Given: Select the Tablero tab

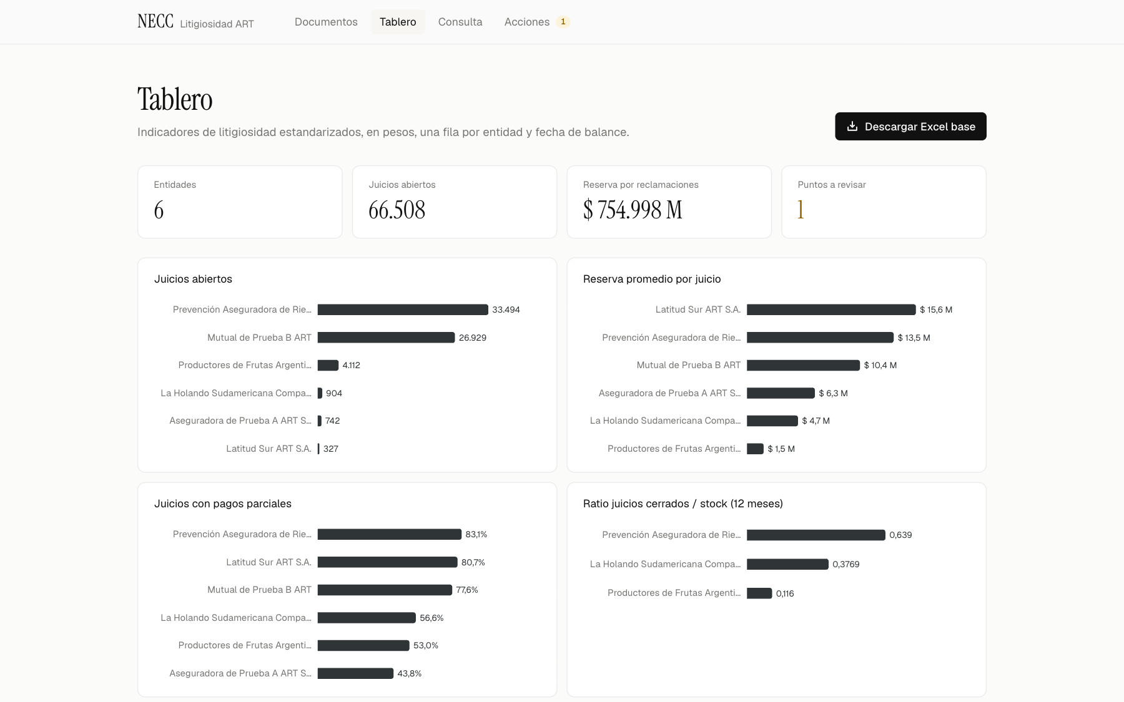Looking at the screenshot, I should tap(398, 22).
